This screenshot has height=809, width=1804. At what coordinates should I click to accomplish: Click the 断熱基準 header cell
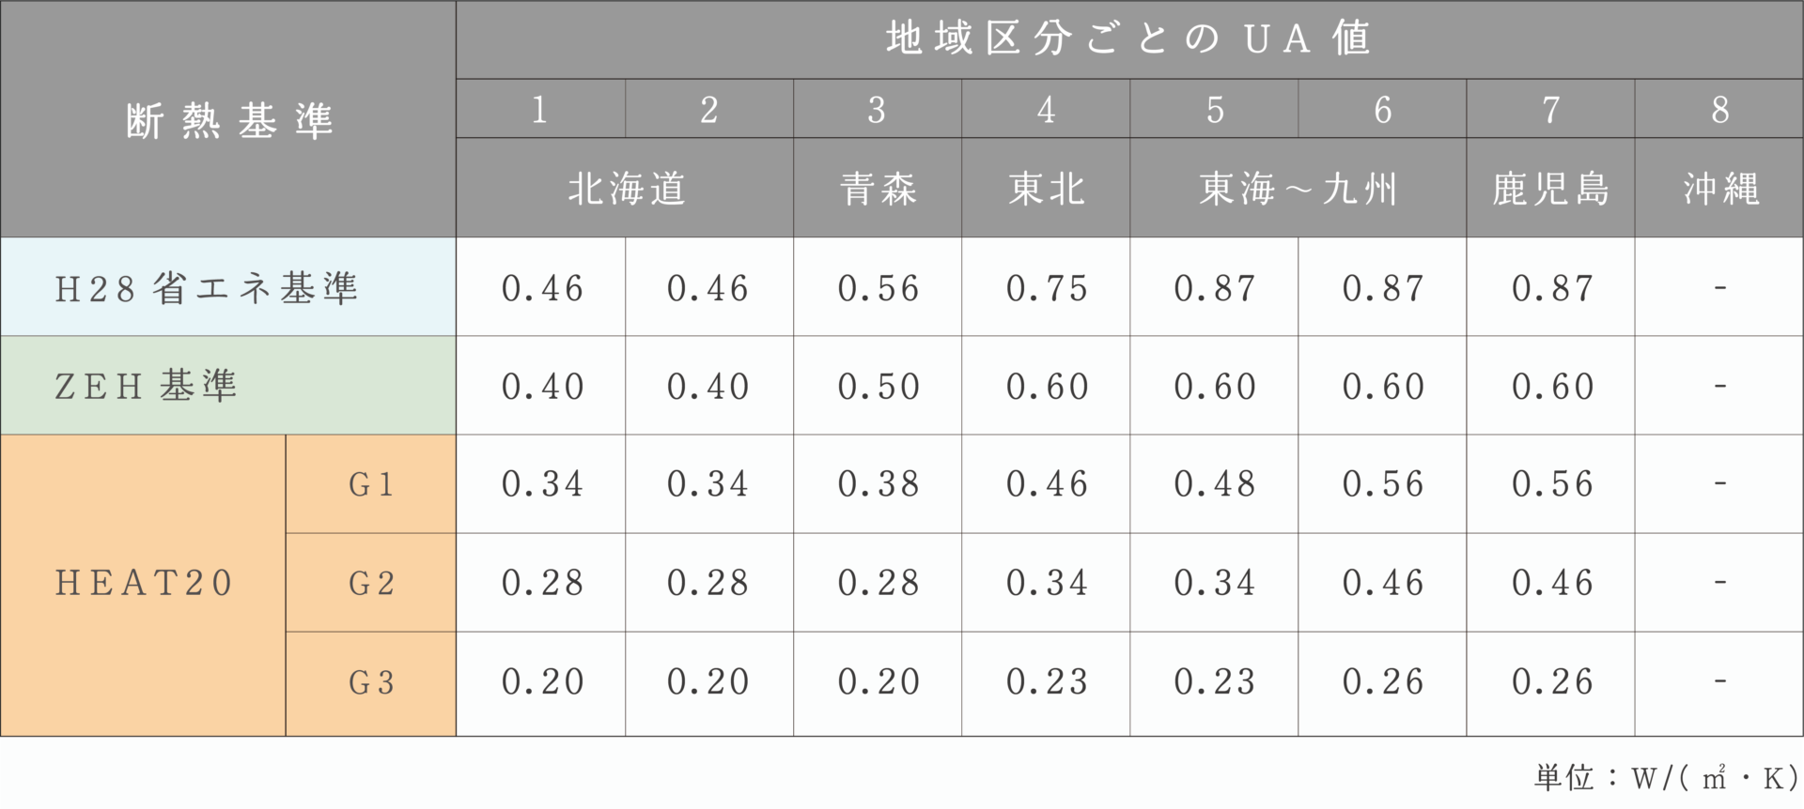228,119
